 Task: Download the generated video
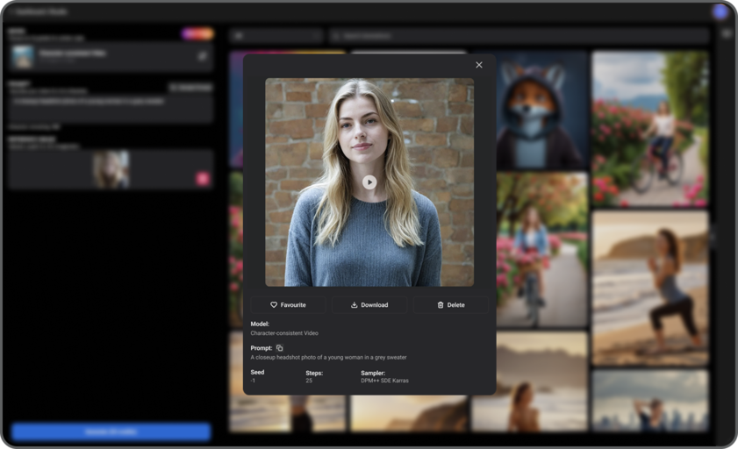coord(369,304)
